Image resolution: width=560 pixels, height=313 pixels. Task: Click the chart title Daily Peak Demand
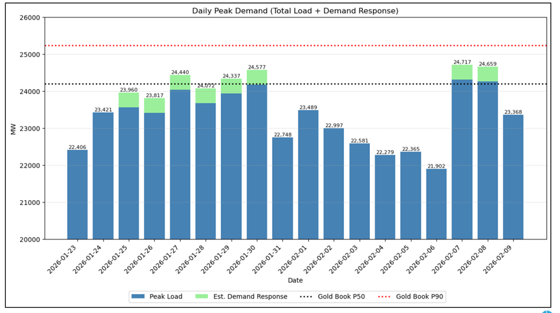(295, 10)
